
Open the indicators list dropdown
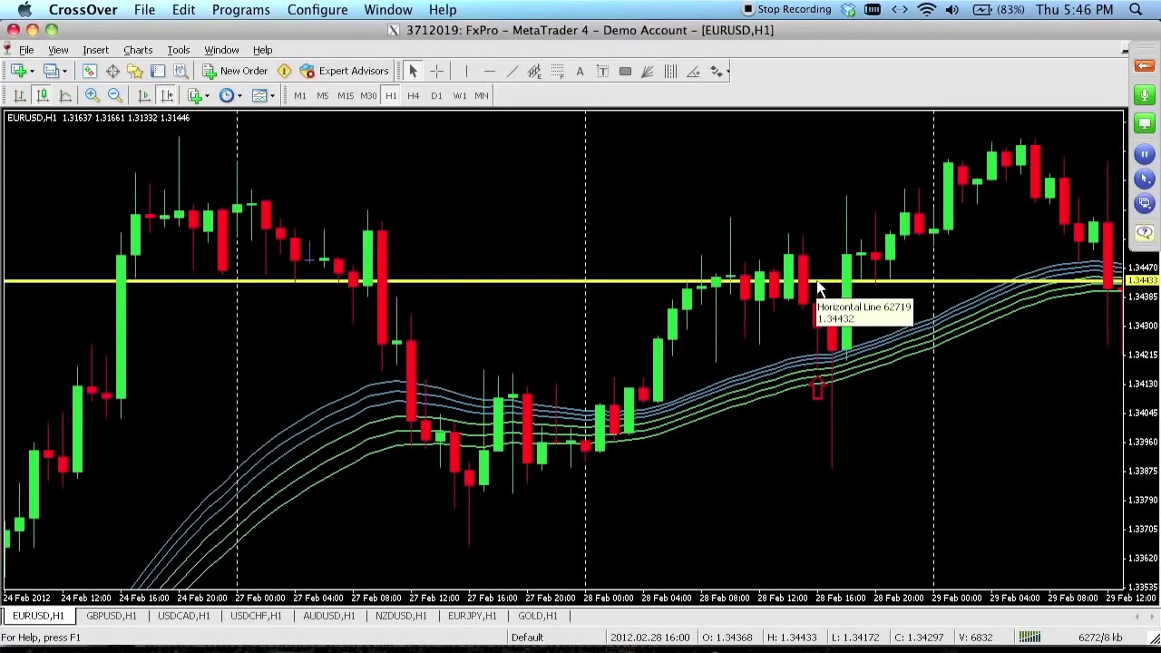pos(198,95)
